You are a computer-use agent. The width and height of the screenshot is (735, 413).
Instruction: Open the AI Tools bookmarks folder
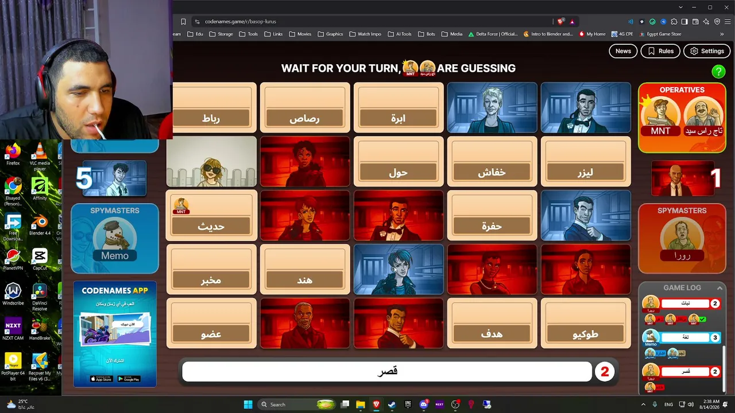tap(399, 34)
